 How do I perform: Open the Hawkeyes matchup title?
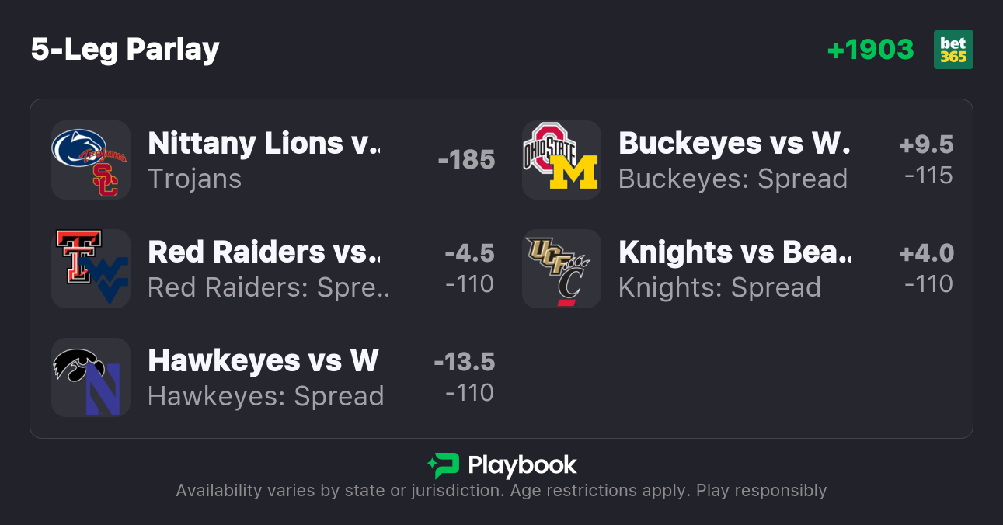[263, 361]
